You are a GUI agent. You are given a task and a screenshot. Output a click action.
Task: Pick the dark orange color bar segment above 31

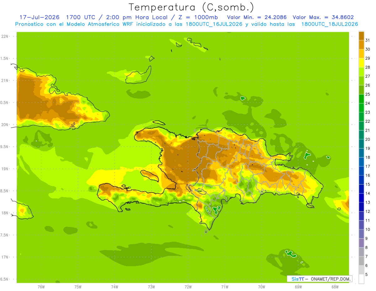(x=361, y=36)
